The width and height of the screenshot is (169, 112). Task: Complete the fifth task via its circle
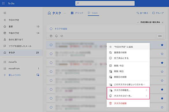click(x=51, y=81)
